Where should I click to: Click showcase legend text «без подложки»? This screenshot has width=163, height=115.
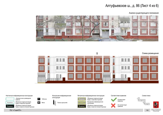(95, 99)
